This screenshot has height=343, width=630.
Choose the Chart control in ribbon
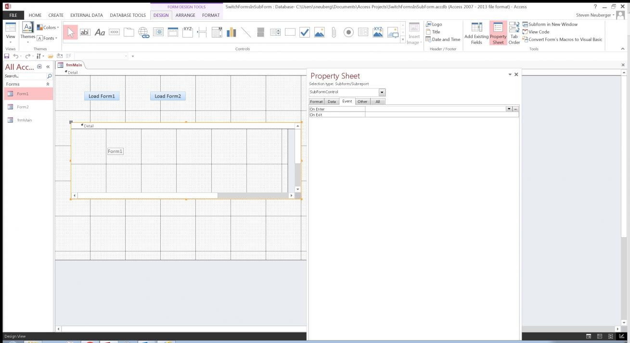(x=231, y=32)
